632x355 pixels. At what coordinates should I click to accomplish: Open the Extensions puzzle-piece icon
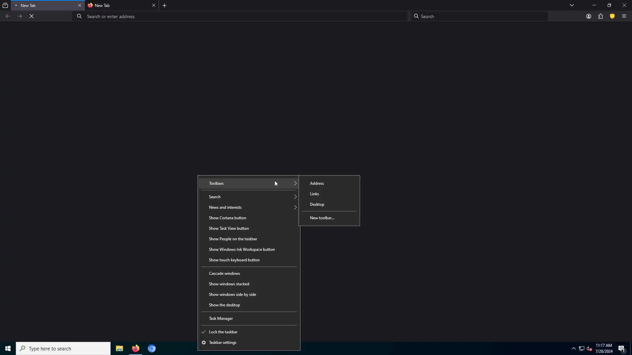600,16
